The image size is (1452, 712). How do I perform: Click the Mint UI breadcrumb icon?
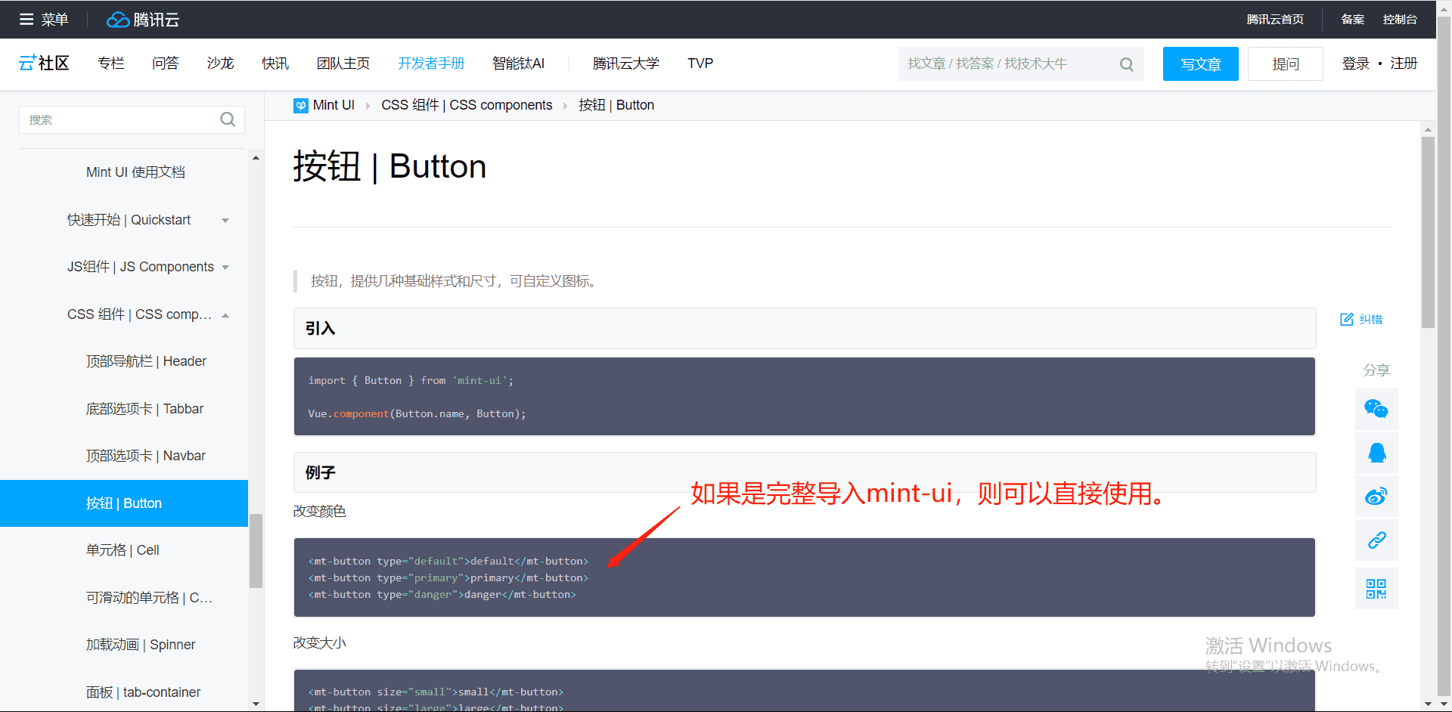click(301, 106)
